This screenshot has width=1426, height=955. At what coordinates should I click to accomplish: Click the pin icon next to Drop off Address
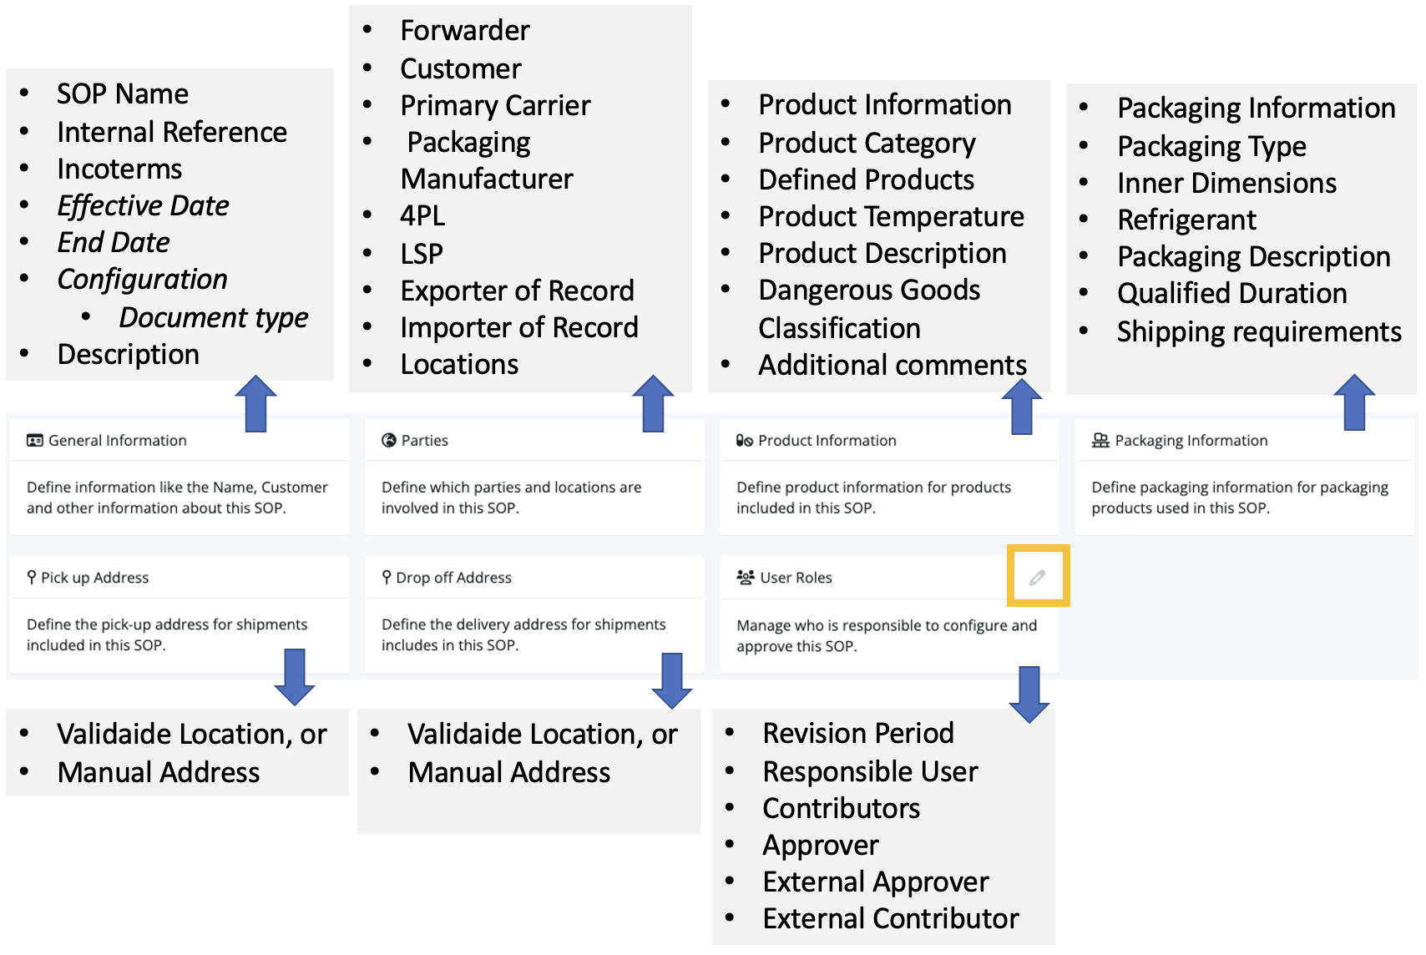coord(387,576)
